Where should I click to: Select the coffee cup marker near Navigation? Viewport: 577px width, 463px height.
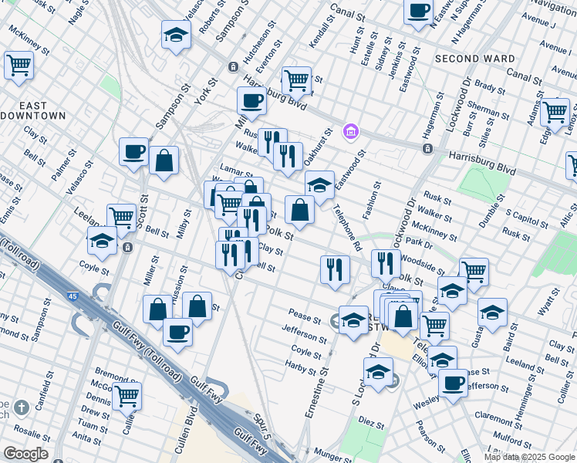418,13
